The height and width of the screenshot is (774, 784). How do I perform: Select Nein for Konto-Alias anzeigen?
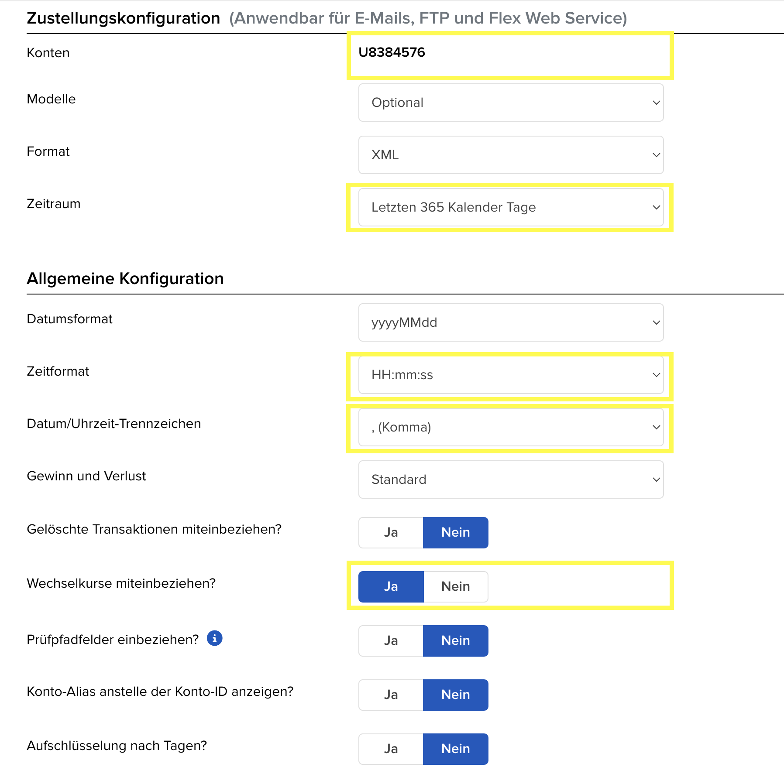pyautogui.click(x=455, y=695)
